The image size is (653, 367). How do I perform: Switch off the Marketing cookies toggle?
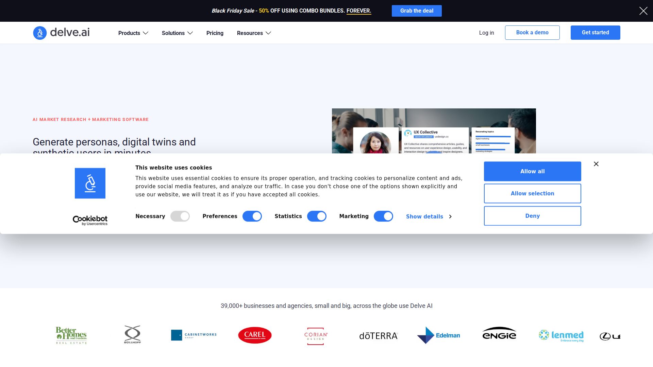[x=383, y=216]
